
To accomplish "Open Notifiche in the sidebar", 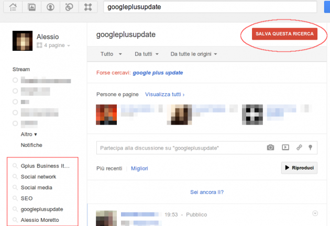I will (31, 145).
